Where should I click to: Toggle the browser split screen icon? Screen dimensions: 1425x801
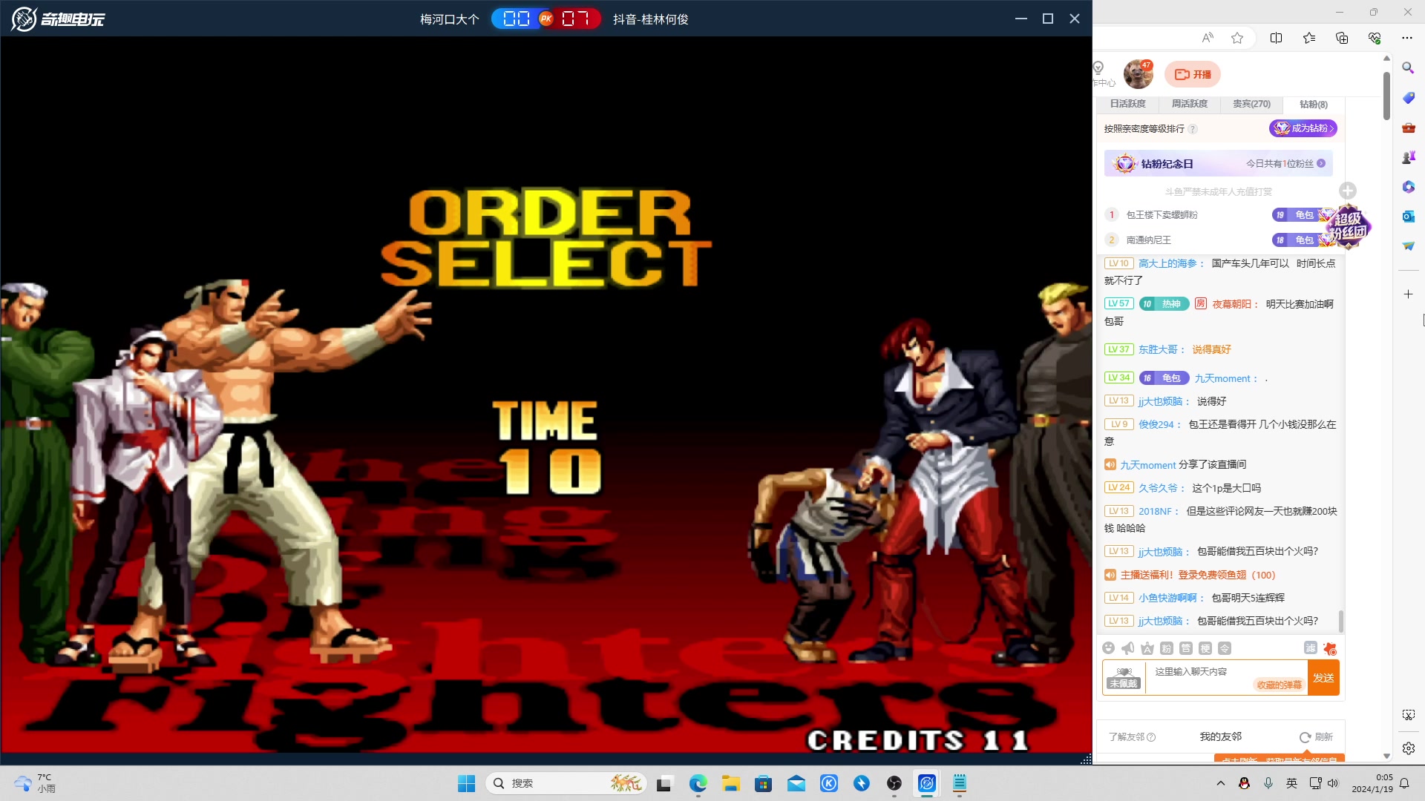1277,38
